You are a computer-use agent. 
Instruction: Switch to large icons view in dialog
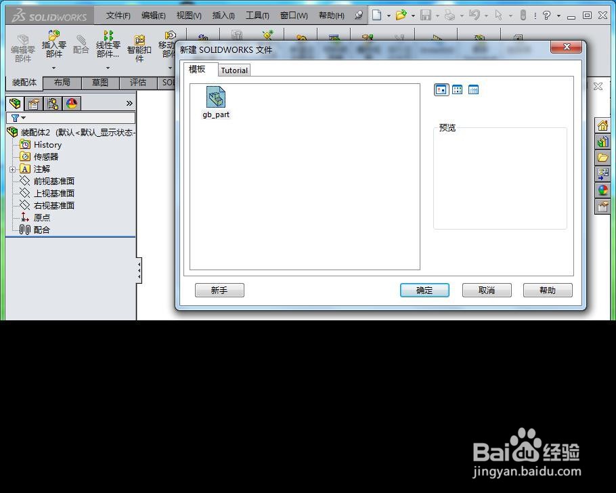441,89
